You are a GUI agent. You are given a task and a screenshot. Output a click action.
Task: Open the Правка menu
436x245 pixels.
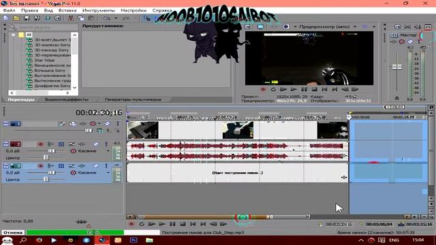point(29,10)
